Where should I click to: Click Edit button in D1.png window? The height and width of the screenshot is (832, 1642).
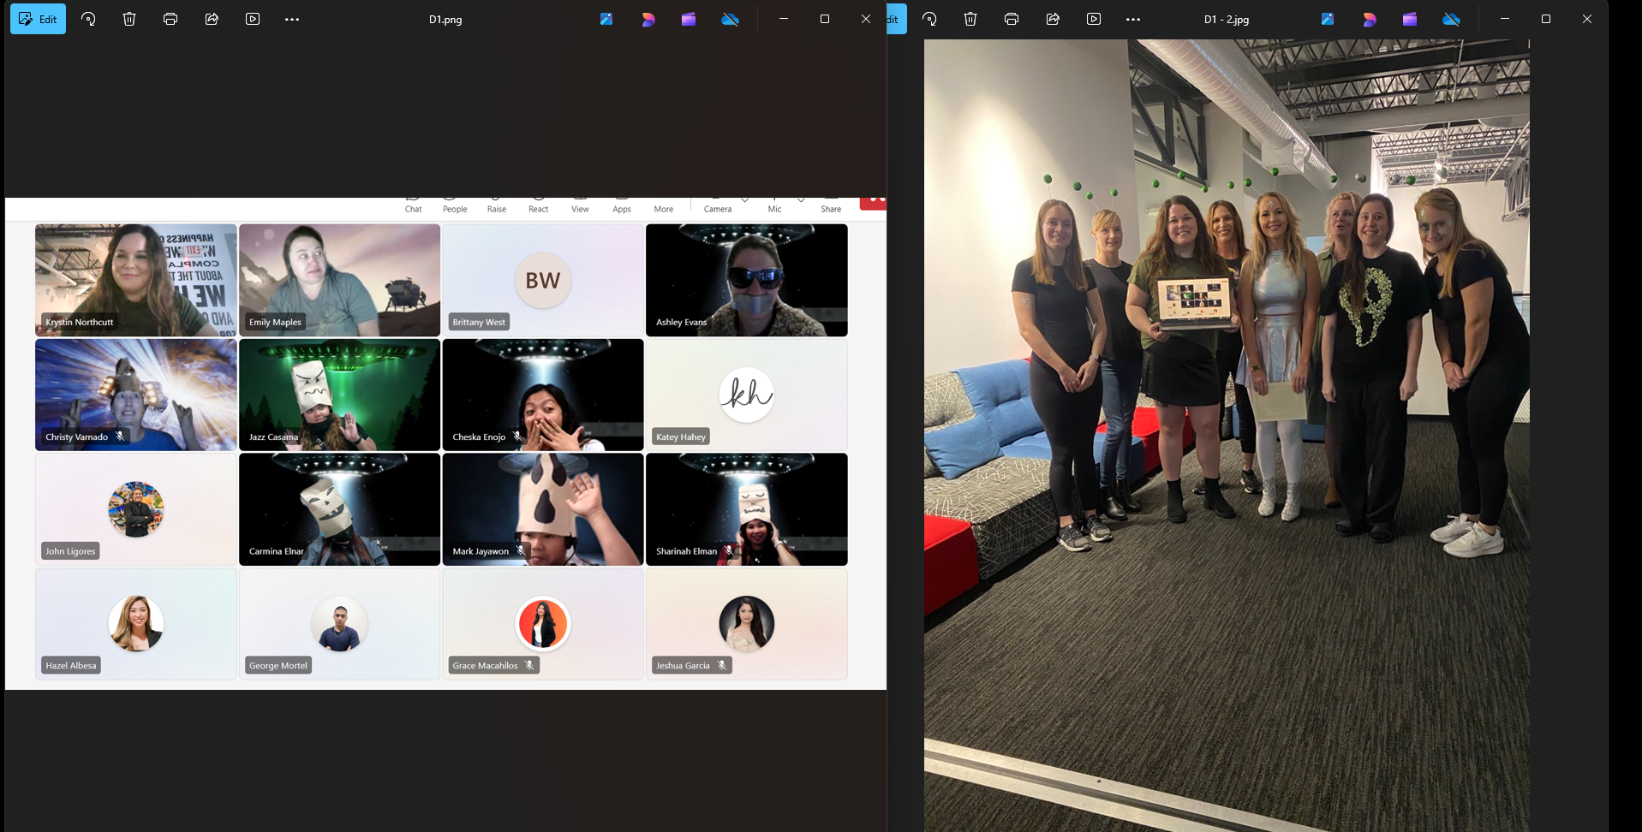pyautogui.click(x=38, y=19)
